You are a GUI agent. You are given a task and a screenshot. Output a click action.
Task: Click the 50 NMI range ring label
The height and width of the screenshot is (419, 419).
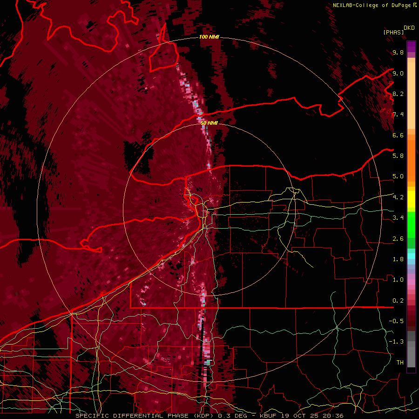[209, 123]
